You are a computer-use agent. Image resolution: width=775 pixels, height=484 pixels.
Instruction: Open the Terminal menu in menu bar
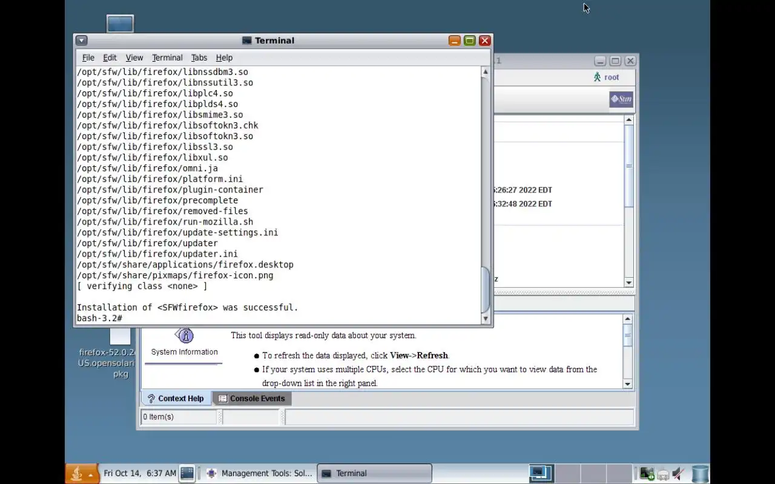pyautogui.click(x=167, y=57)
